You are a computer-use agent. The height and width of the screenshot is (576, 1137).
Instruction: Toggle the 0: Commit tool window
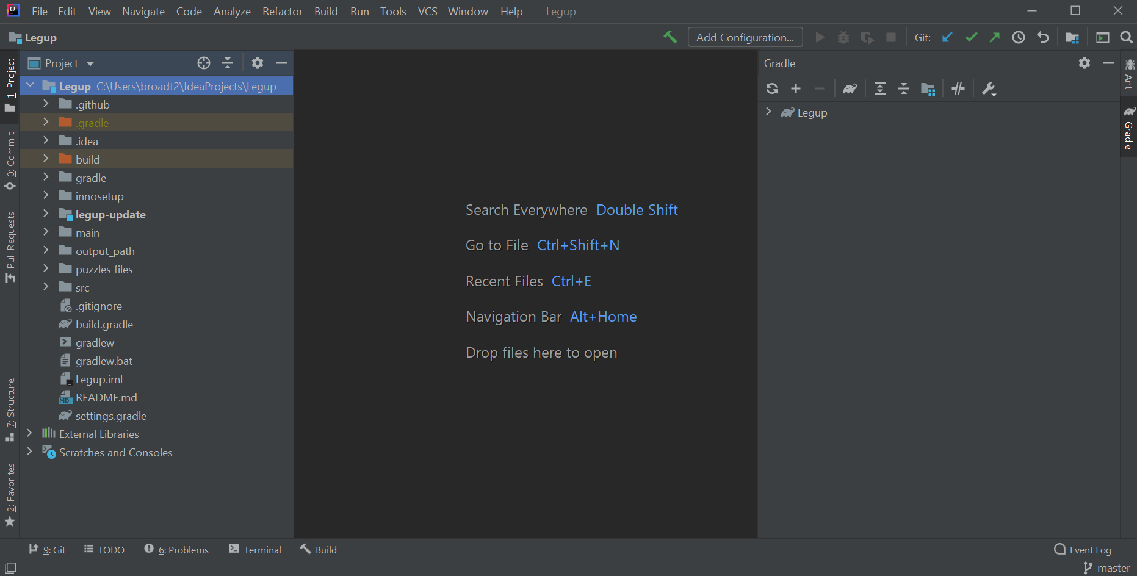10,160
